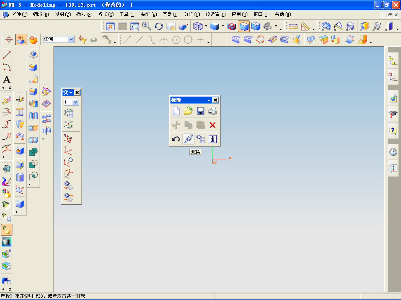Toggle the highlighted snap-to-solid selection button
The image size is (401, 300).
(x=21, y=39)
